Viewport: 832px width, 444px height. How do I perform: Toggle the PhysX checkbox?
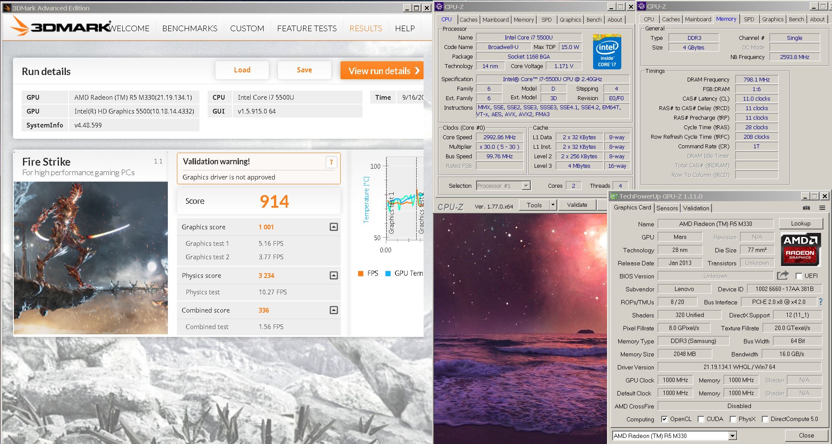[733, 419]
